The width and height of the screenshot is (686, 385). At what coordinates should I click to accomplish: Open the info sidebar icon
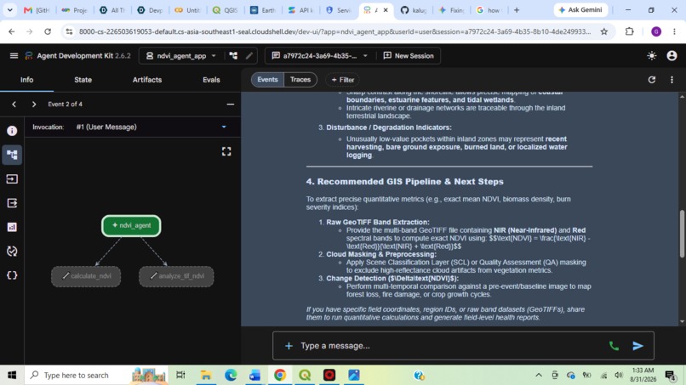tap(12, 131)
